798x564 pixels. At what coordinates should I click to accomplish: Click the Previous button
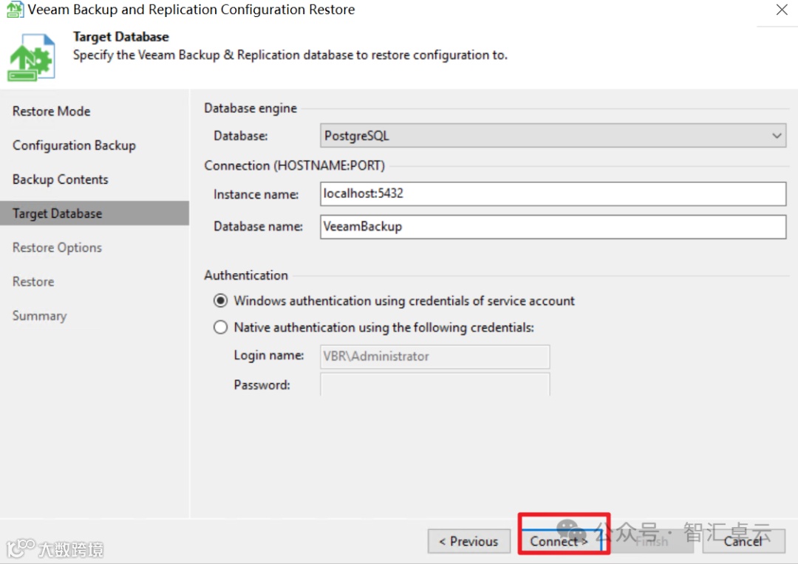468,541
